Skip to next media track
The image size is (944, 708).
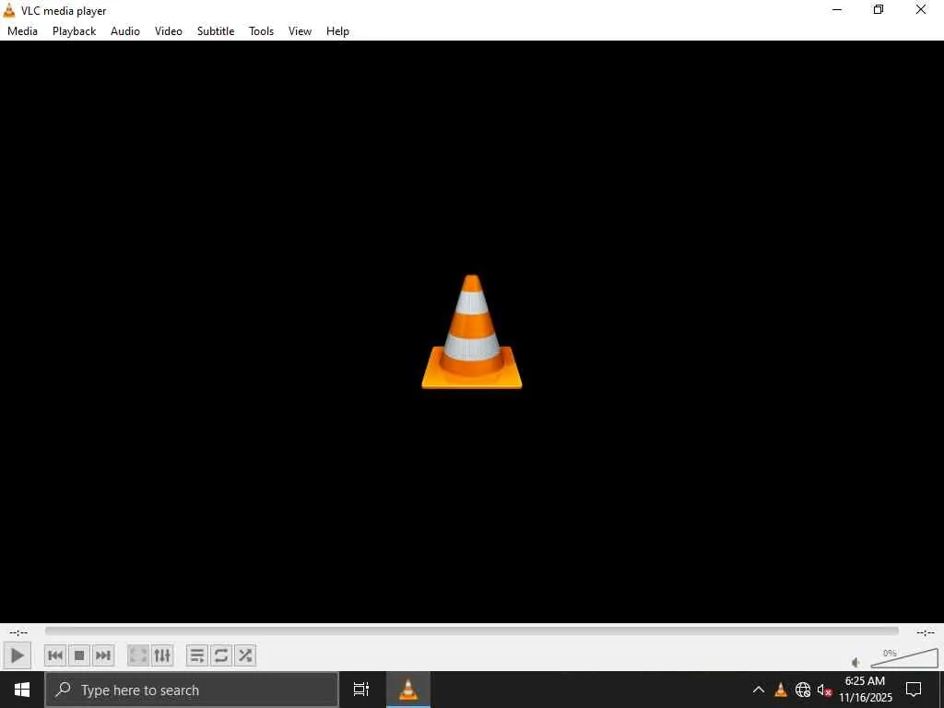(x=103, y=655)
